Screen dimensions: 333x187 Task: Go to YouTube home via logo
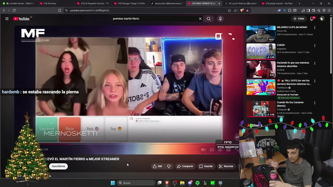21,19
